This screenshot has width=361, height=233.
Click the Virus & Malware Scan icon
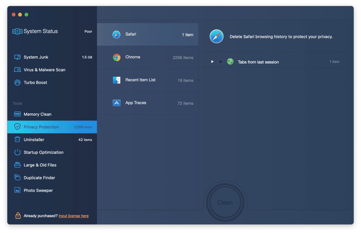[x=18, y=70]
